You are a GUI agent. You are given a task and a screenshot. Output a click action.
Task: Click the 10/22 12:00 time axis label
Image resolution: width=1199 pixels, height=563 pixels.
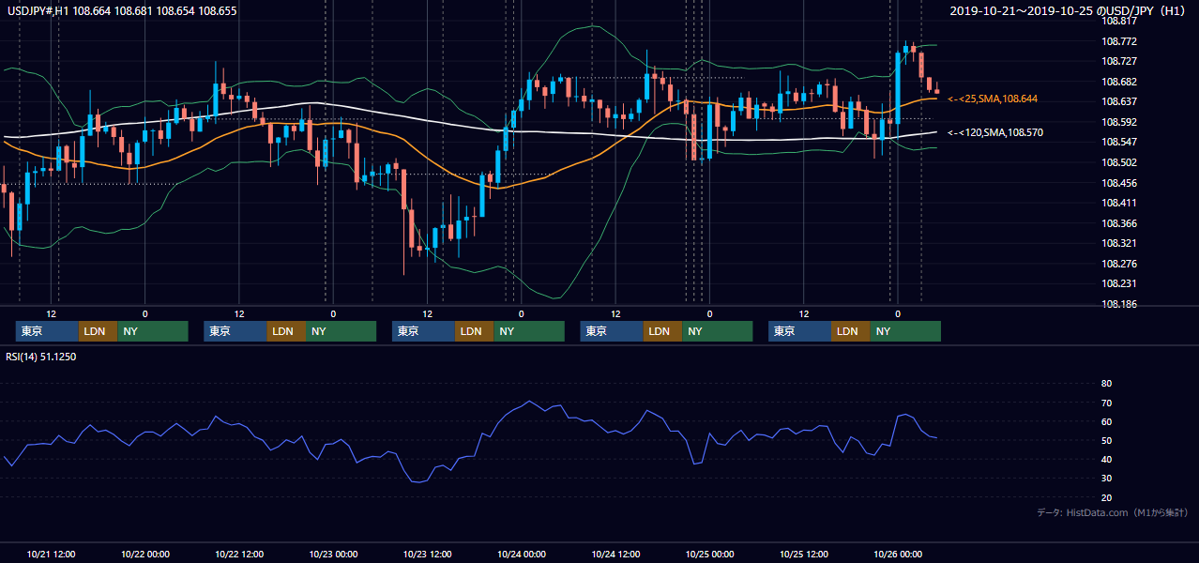[239, 554]
